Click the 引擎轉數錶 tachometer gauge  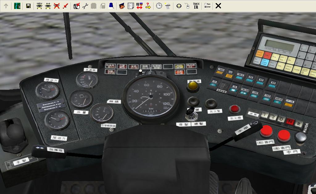(x=102, y=113)
